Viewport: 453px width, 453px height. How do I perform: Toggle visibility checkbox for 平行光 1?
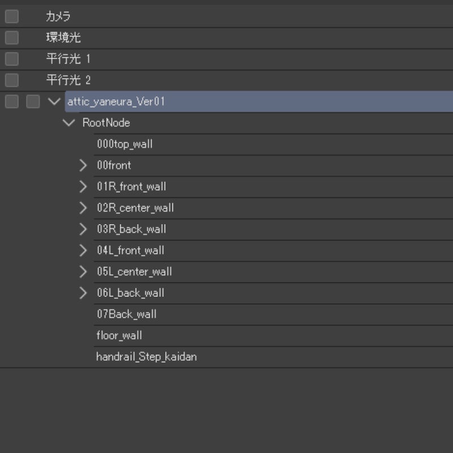tap(11, 59)
